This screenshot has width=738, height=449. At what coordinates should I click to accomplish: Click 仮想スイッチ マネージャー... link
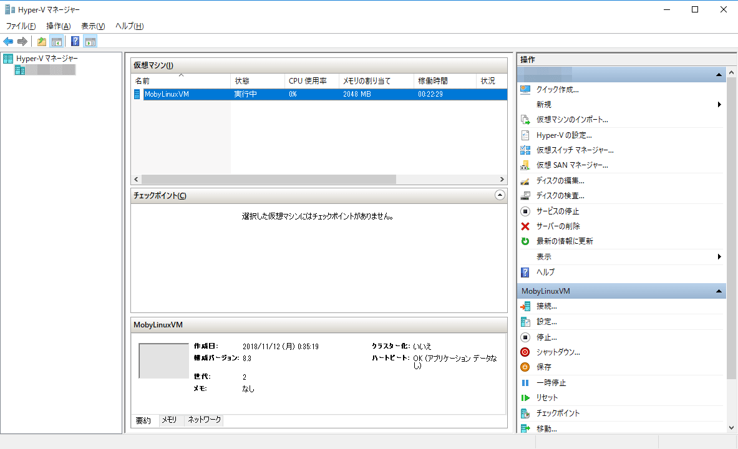(x=575, y=150)
